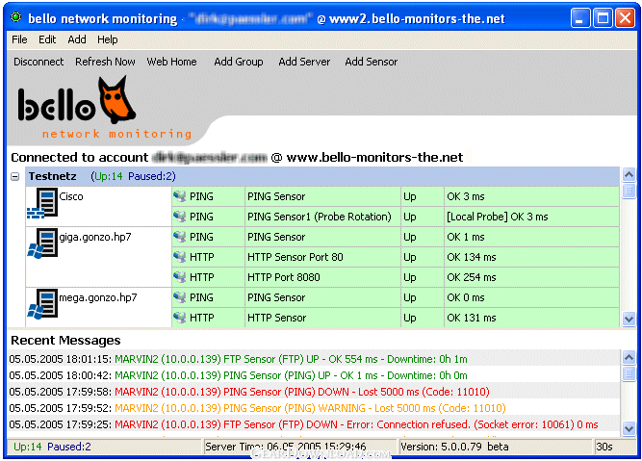The width and height of the screenshot is (642, 461).
Task: Maximize the bello network monitoring window
Action: [603, 18]
